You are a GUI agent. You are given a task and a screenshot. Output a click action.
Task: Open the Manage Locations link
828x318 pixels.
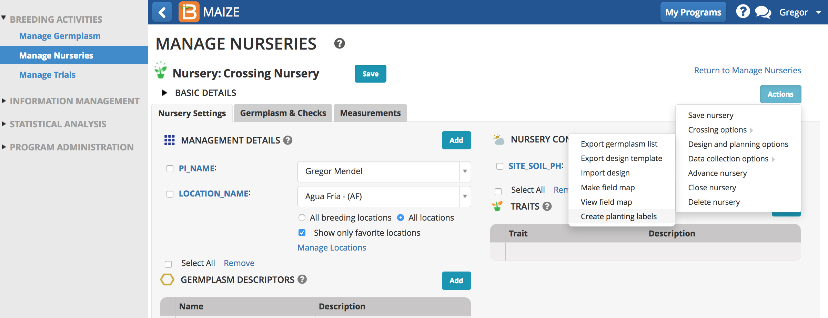[332, 247]
